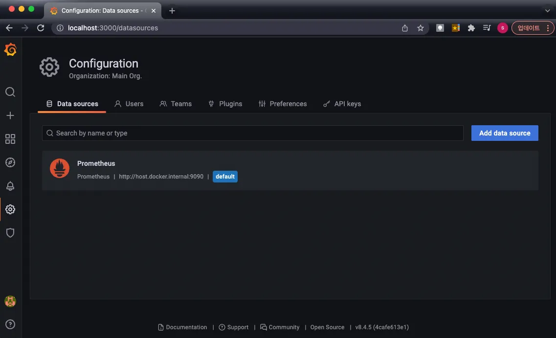Switch to the API keys tab

342,104
